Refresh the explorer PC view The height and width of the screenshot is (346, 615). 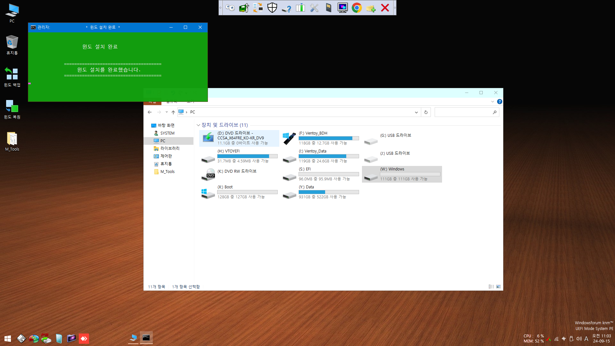tap(426, 112)
